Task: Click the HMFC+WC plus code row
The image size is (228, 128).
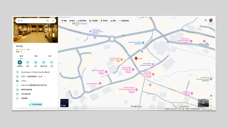Action: 36,85
